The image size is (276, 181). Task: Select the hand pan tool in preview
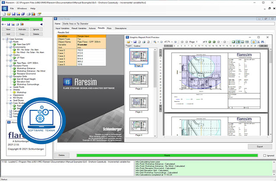point(254,42)
